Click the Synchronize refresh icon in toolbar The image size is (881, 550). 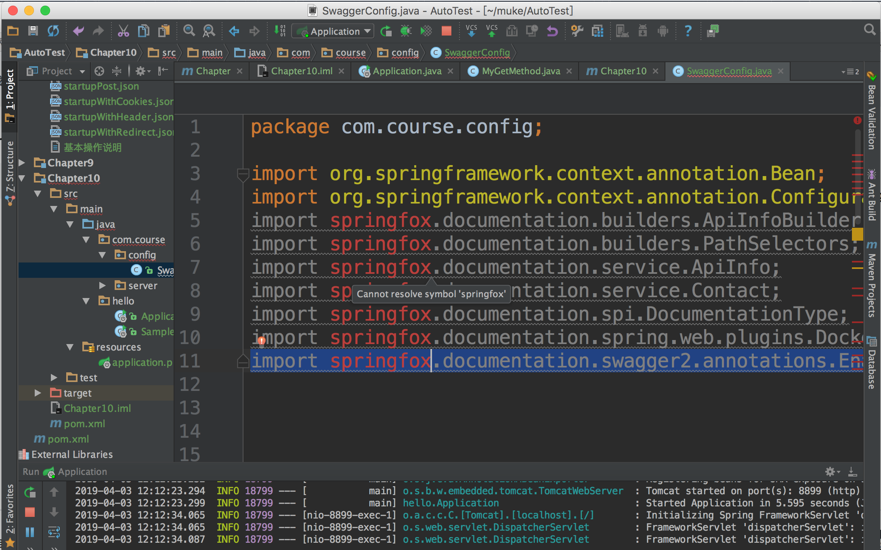click(53, 31)
